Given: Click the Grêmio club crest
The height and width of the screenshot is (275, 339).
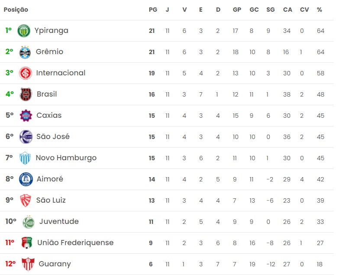Looking at the screenshot, I should coord(25,52).
